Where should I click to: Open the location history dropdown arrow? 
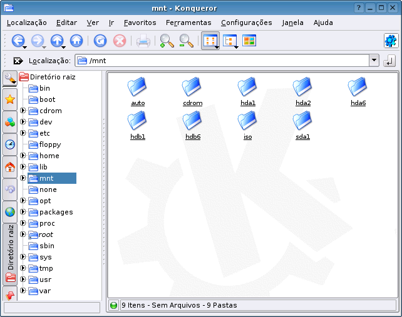tap(374, 61)
